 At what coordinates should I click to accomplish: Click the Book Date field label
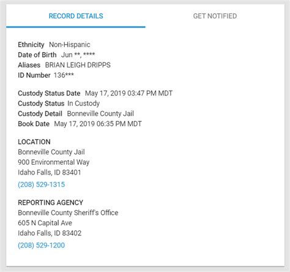[34, 124]
